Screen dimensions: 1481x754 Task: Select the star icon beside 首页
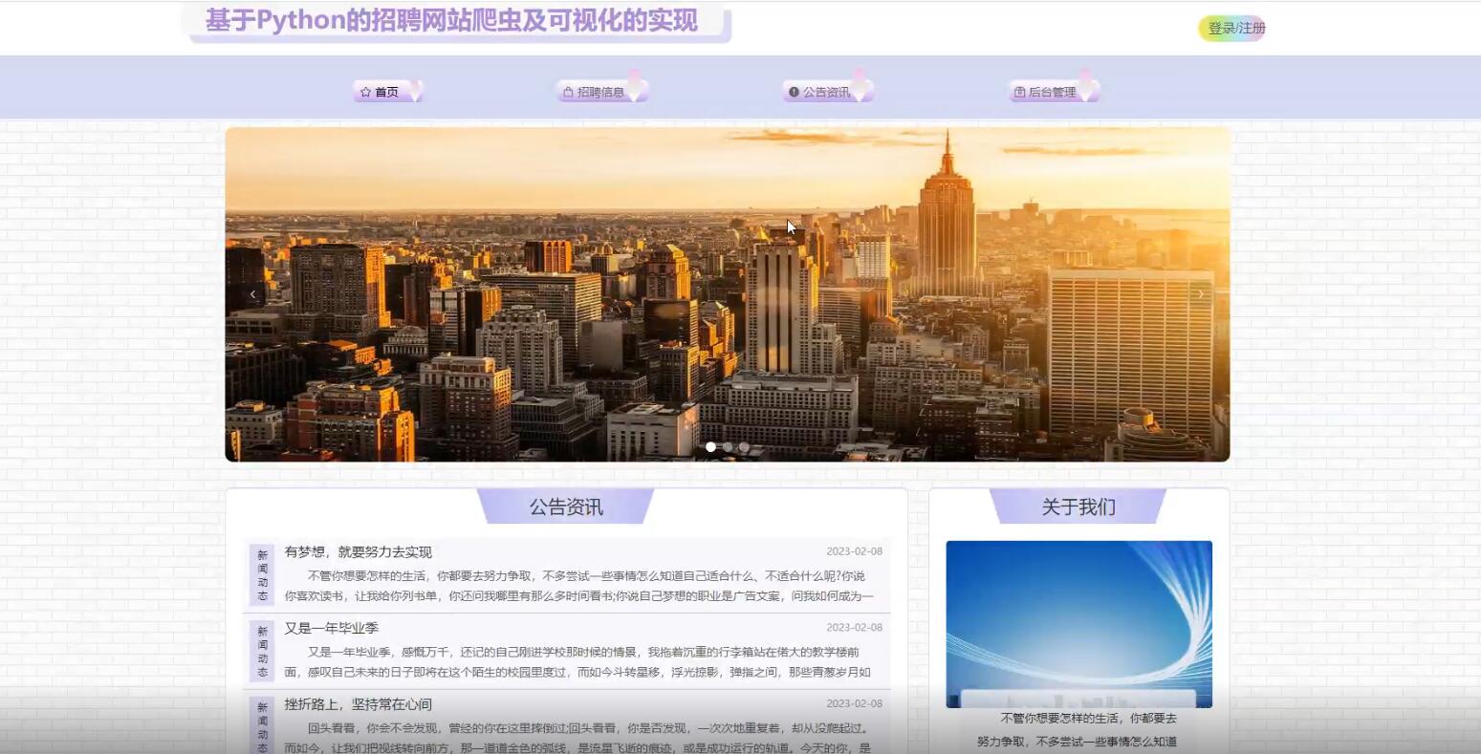(x=366, y=92)
